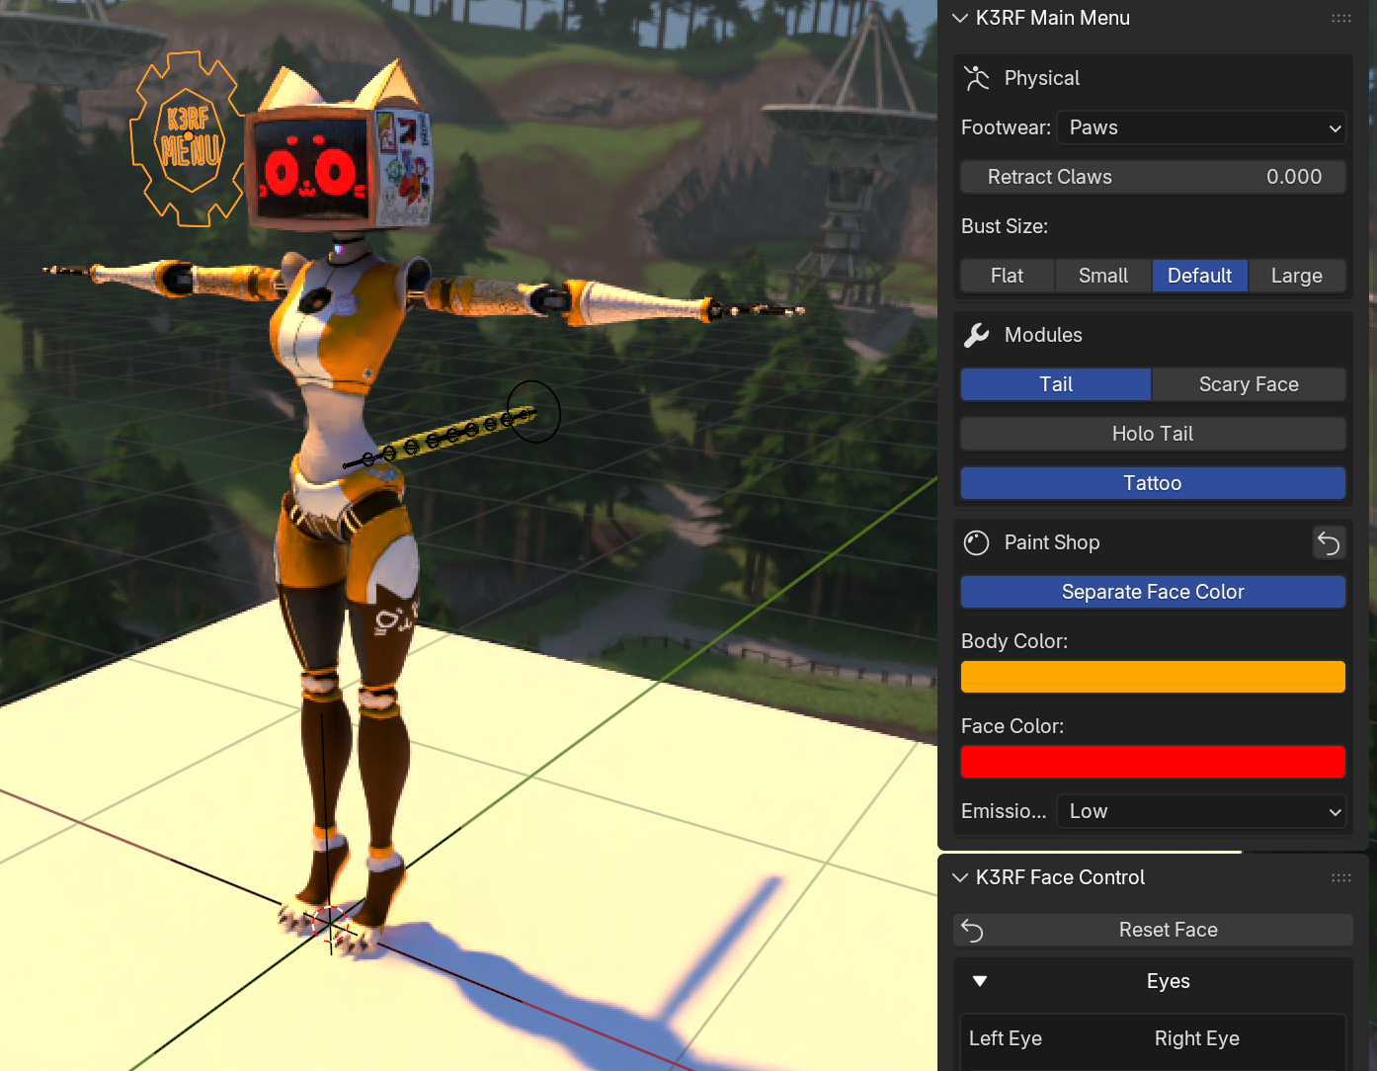This screenshot has width=1377, height=1071.
Task: Click the Modules heading text
Action: tap(1043, 335)
